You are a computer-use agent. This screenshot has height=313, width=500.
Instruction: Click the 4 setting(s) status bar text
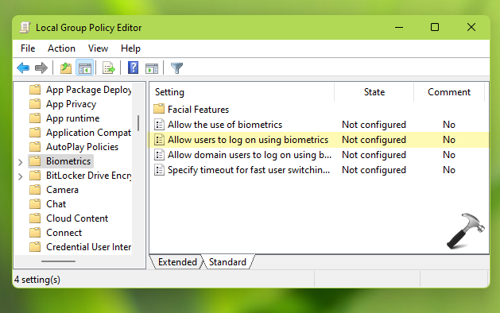(37, 280)
